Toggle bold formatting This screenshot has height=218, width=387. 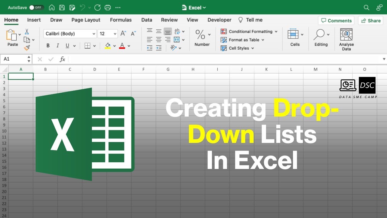click(48, 46)
